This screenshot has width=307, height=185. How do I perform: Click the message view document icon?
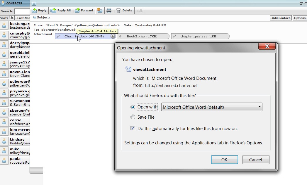pyautogui.click(x=34, y=3)
